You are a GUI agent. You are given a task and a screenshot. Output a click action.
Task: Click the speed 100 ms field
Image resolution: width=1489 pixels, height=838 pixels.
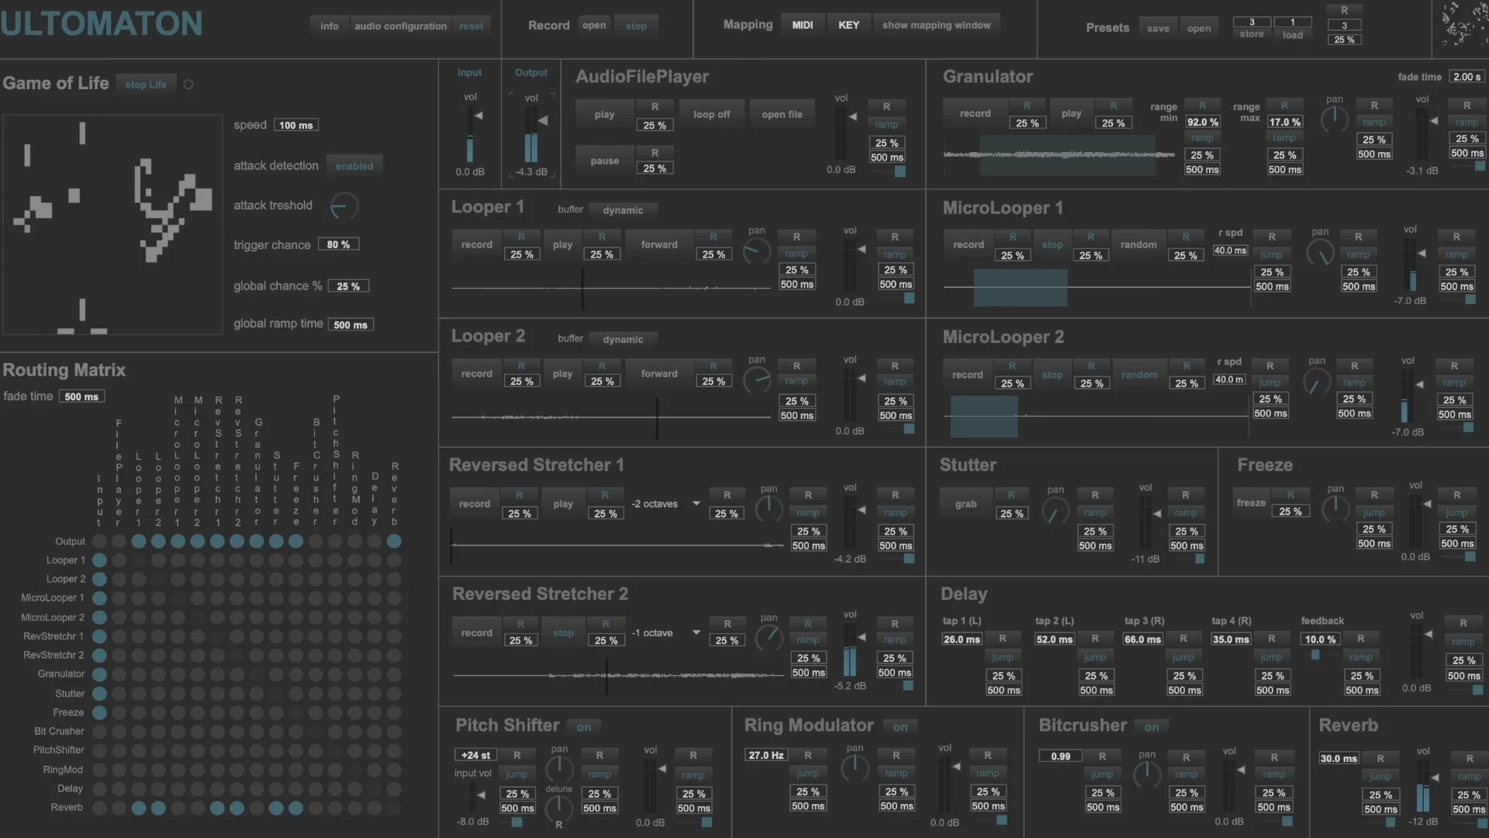coord(295,125)
